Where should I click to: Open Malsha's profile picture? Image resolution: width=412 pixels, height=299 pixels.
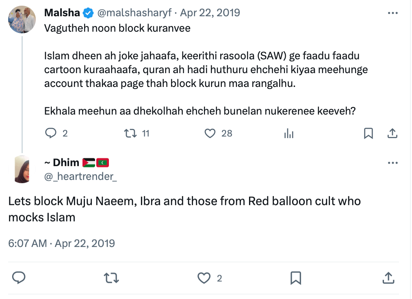tap(22, 19)
